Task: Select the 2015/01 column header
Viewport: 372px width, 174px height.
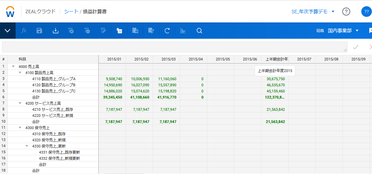Action: [x=112, y=59]
